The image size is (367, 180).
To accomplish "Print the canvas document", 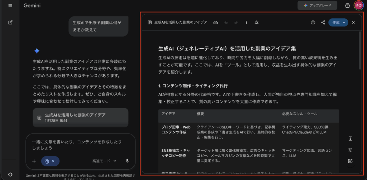I will point(313,22).
